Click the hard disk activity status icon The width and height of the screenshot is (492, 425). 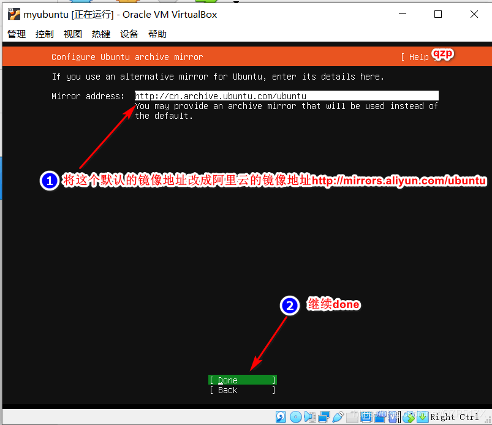[281, 417]
